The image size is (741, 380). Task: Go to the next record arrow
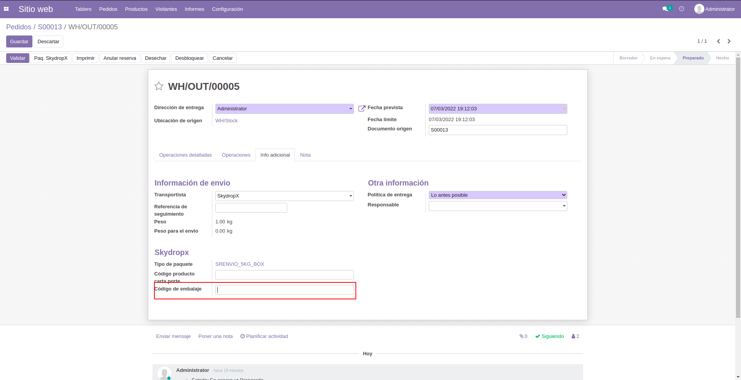(x=729, y=41)
